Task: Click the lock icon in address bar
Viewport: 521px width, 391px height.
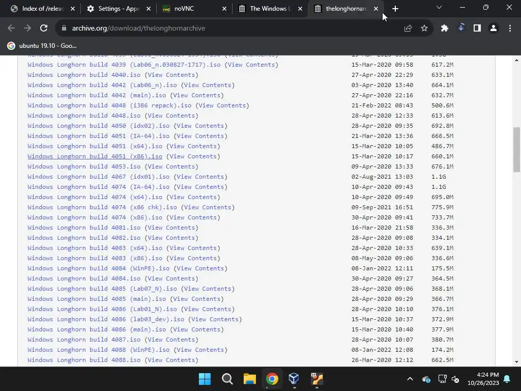Action: click(64, 29)
